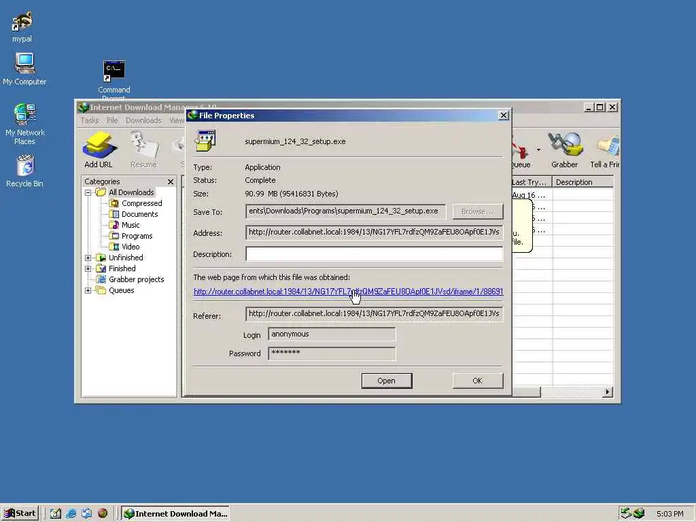696x522 pixels.
Task: Click the supermium setup file icon
Action: [x=205, y=141]
